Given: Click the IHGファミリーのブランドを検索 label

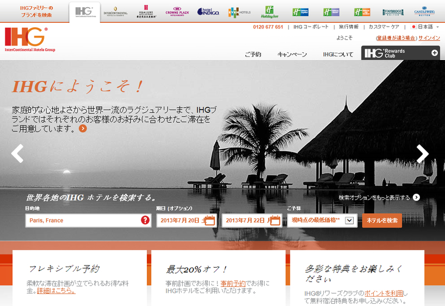Looking at the screenshot, I should coord(36,12).
